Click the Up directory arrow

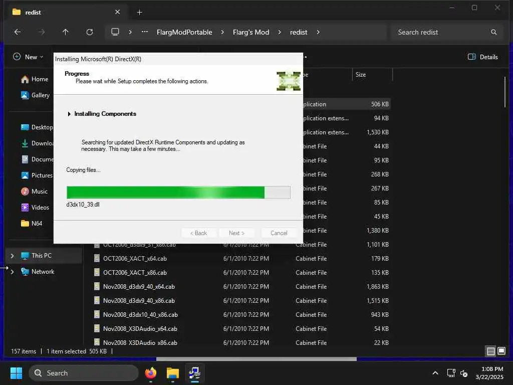[66, 32]
